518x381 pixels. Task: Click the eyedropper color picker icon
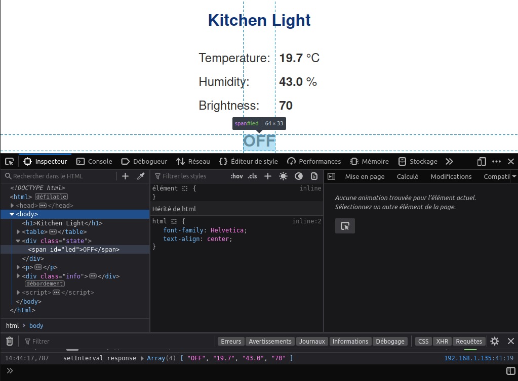tap(141, 176)
